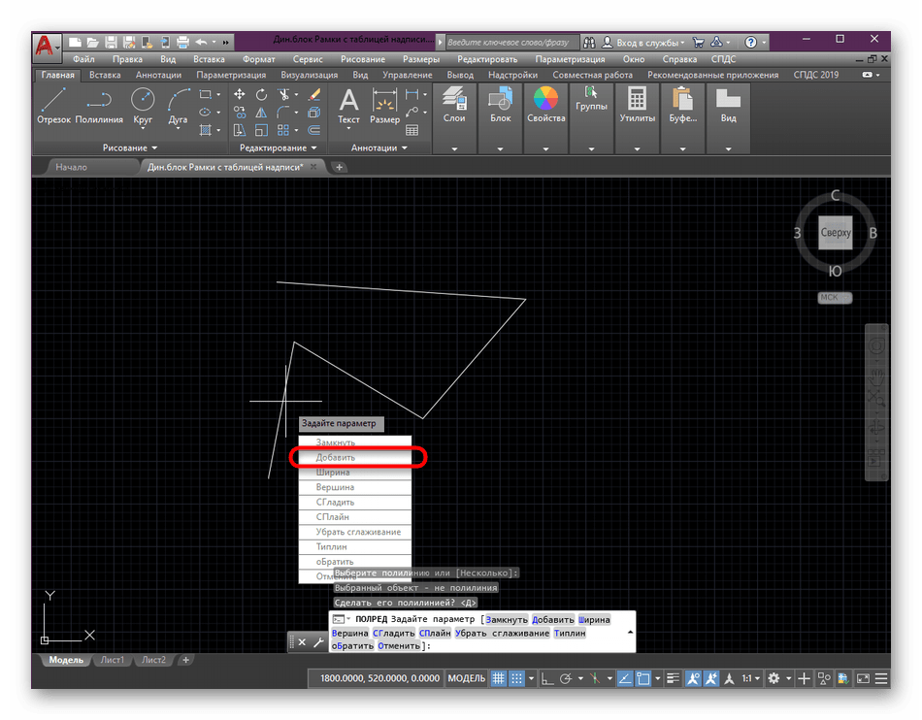Click Ширина option in command line
Image resolution: width=922 pixels, height=720 pixels.
[594, 619]
